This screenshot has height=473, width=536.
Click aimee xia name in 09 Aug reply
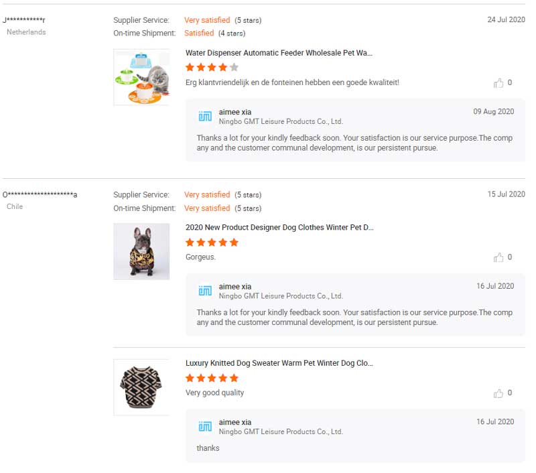click(x=235, y=112)
